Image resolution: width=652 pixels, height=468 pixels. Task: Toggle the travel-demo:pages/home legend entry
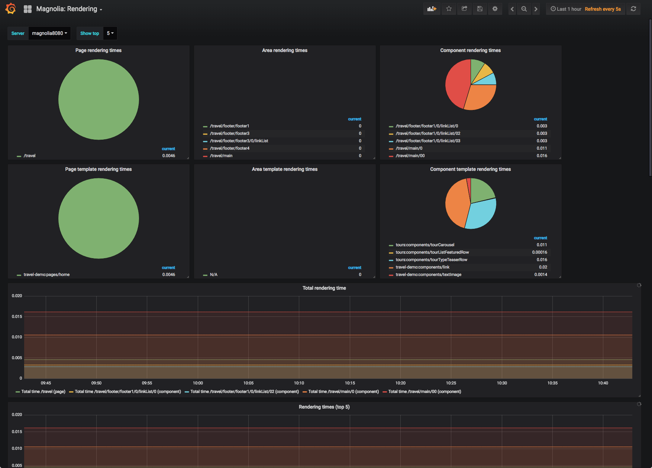pyautogui.click(x=46, y=274)
